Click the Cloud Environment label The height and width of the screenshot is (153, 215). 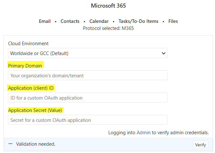28,44
